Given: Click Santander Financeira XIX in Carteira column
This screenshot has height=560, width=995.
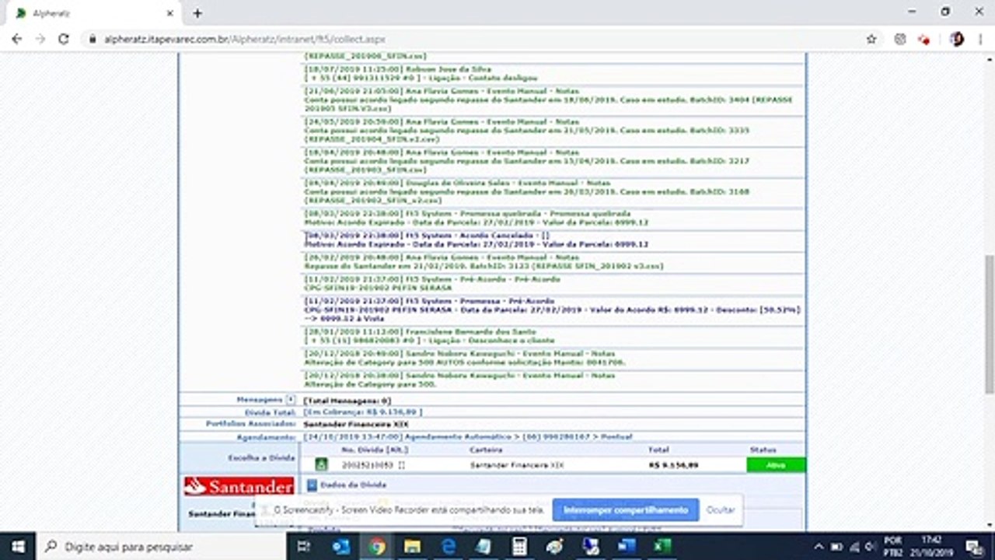Looking at the screenshot, I should point(518,465).
